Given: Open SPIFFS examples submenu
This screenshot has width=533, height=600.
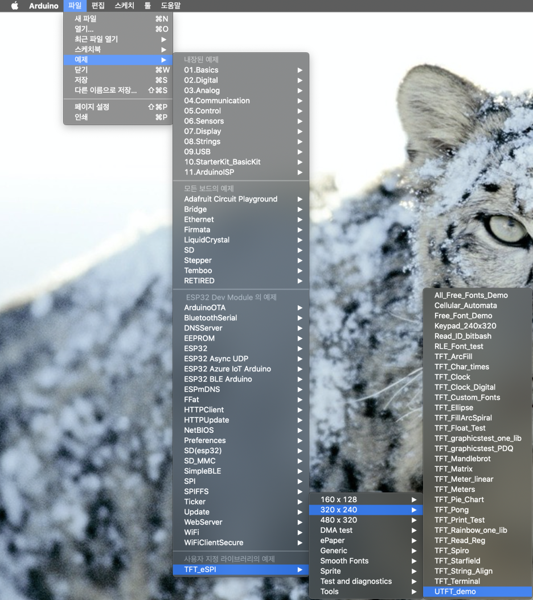Looking at the screenshot, I should 241,492.
